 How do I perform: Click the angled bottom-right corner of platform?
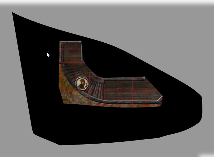point(159,100)
